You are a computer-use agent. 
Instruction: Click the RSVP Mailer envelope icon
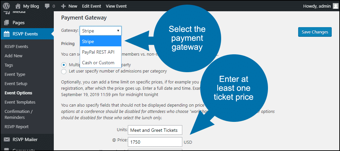click(7, 139)
